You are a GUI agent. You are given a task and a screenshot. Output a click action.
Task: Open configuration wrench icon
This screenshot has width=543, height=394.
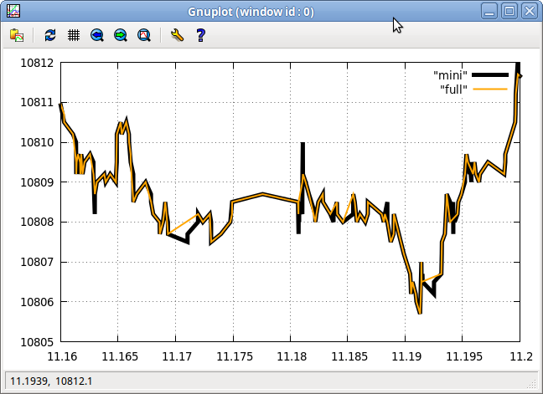coord(178,35)
